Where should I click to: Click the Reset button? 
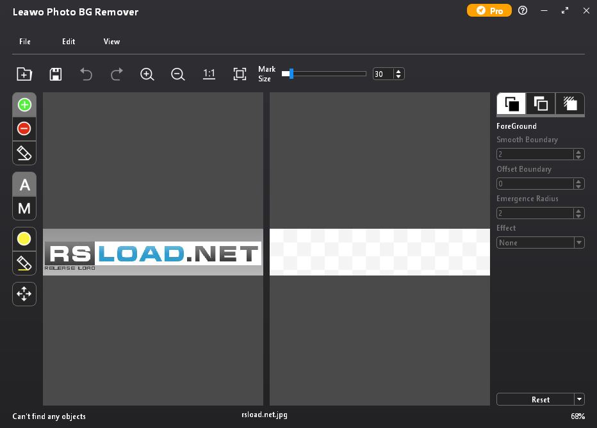coord(536,399)
